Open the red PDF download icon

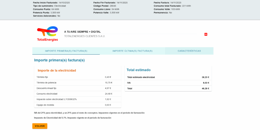coord(206,34)
